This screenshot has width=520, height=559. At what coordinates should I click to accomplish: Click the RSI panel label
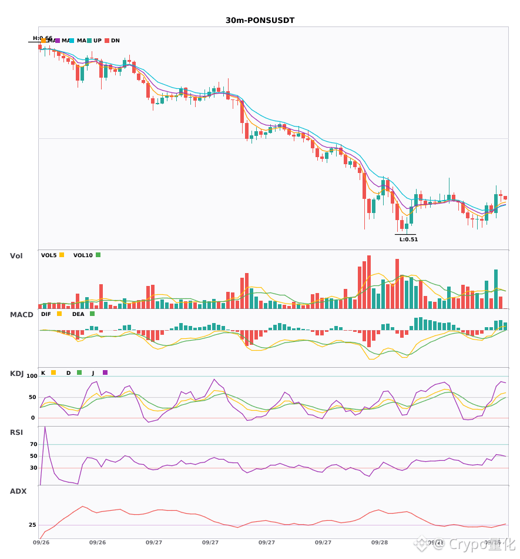[x=16, y=432]
